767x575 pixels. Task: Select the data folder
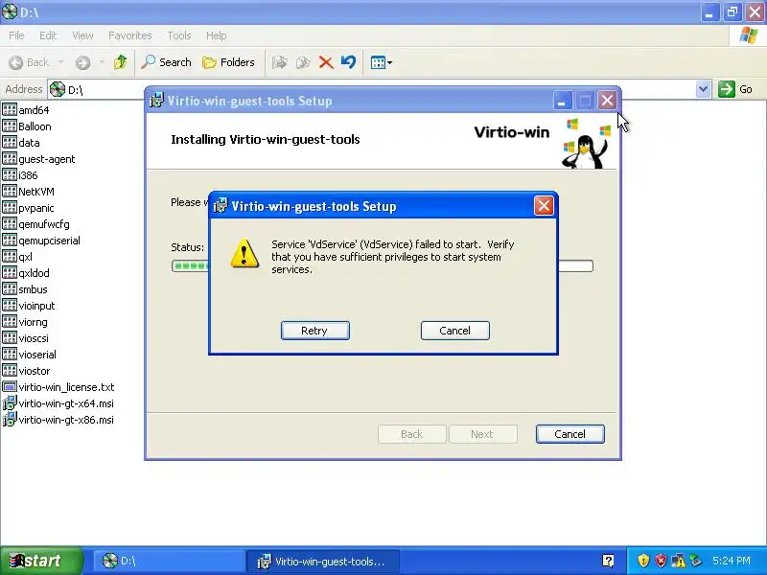[21, 143]
